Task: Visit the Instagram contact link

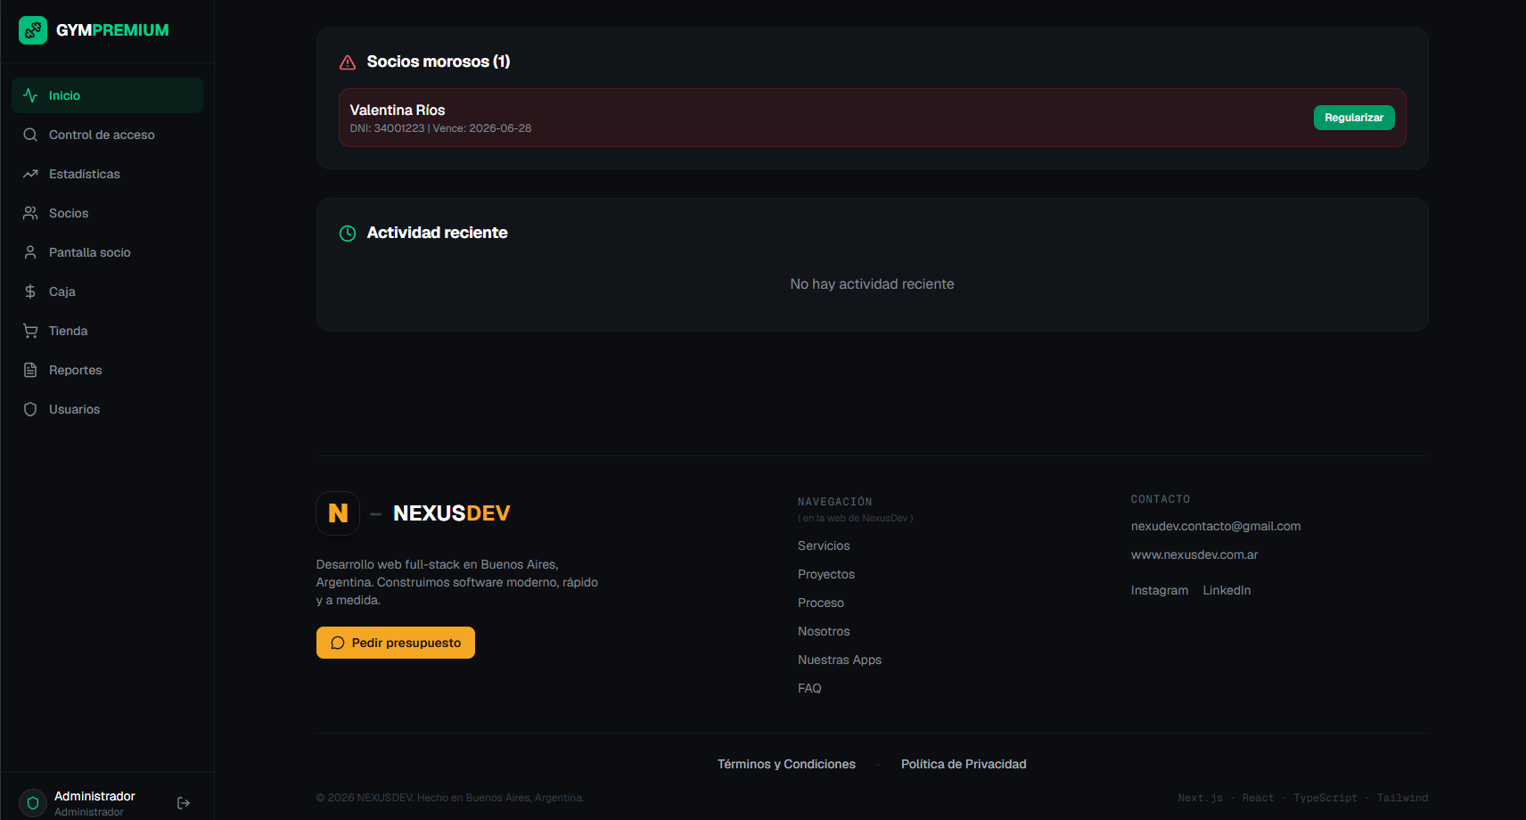Action: 1160,590
